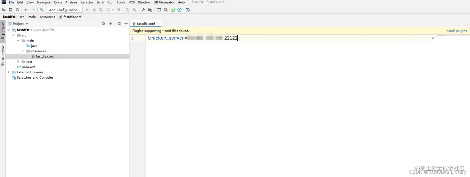Click the Attach device toolbar icon

(x=127, y=10)
